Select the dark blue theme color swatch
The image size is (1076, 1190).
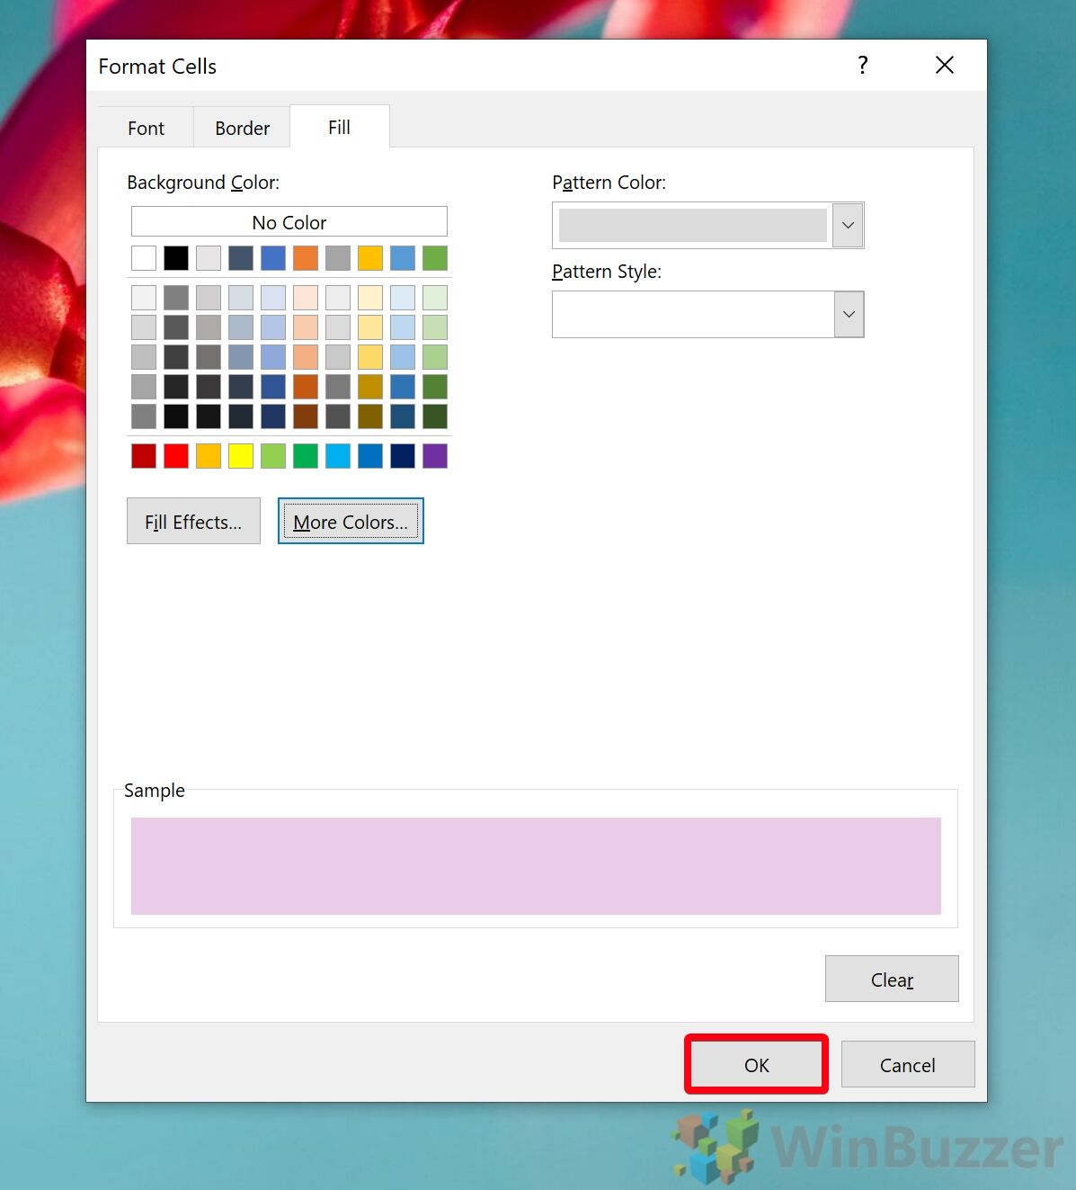click(241, 258)
